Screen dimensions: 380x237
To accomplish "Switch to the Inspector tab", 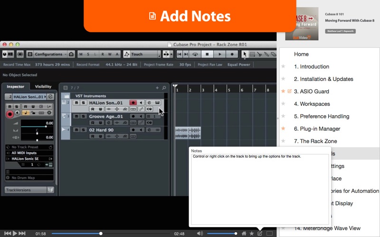I will 16,86.
